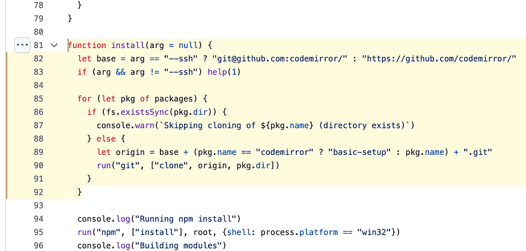This screenshot has width=526, height=251.
Task: Select line number 94
Action: tap(38, 219)
